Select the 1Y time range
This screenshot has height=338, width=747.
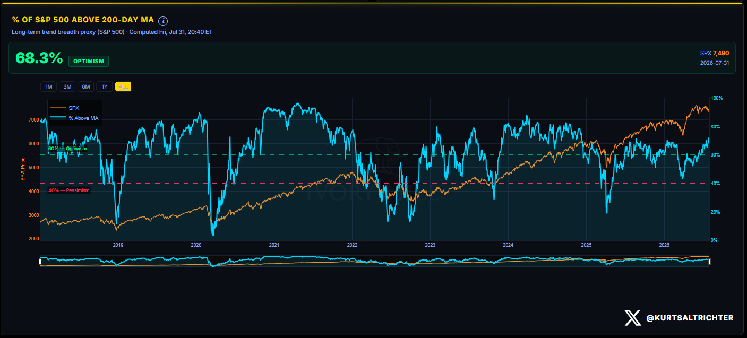point(105,86)
